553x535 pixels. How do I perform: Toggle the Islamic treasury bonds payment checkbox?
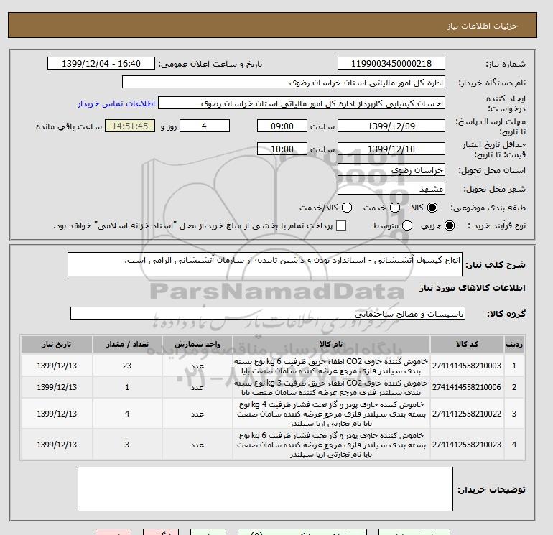pyautogui.click(x=341, y=225)
